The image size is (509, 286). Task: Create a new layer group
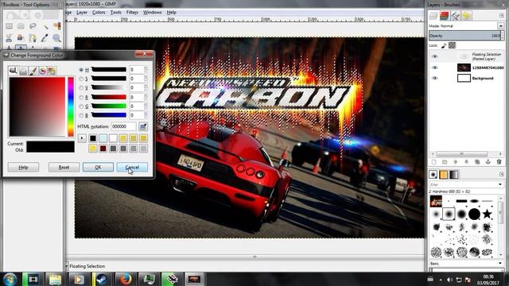click(x=445, y=162)
